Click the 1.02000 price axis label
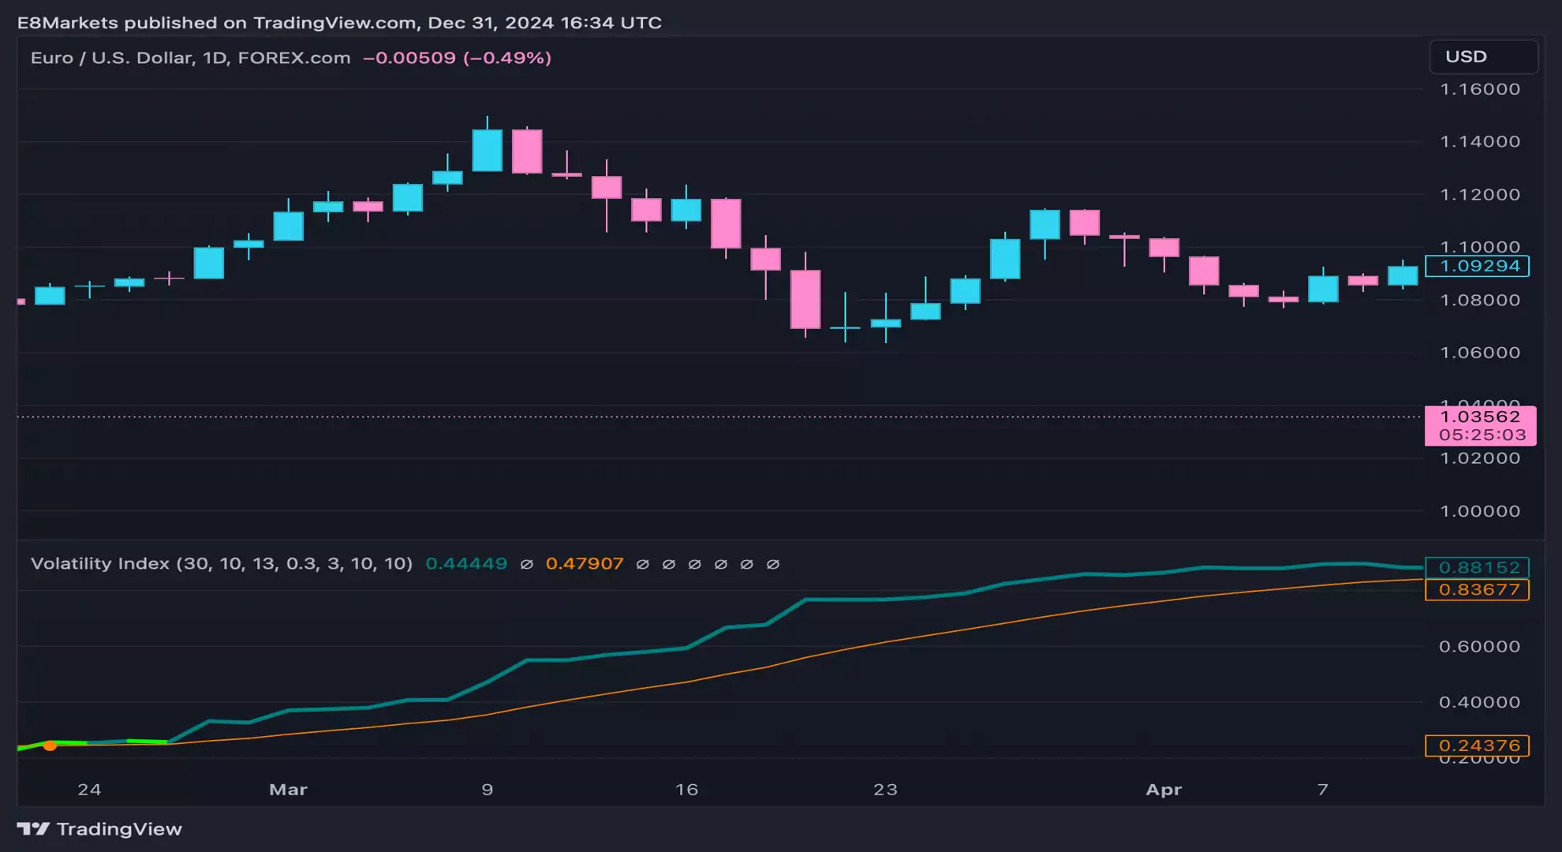Image resolution: width=1562 pixels, height=852 pixels. click(x=1480, y=458)
